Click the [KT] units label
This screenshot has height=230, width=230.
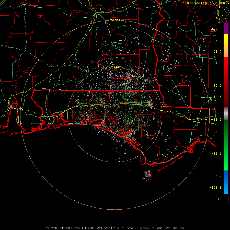218,18
